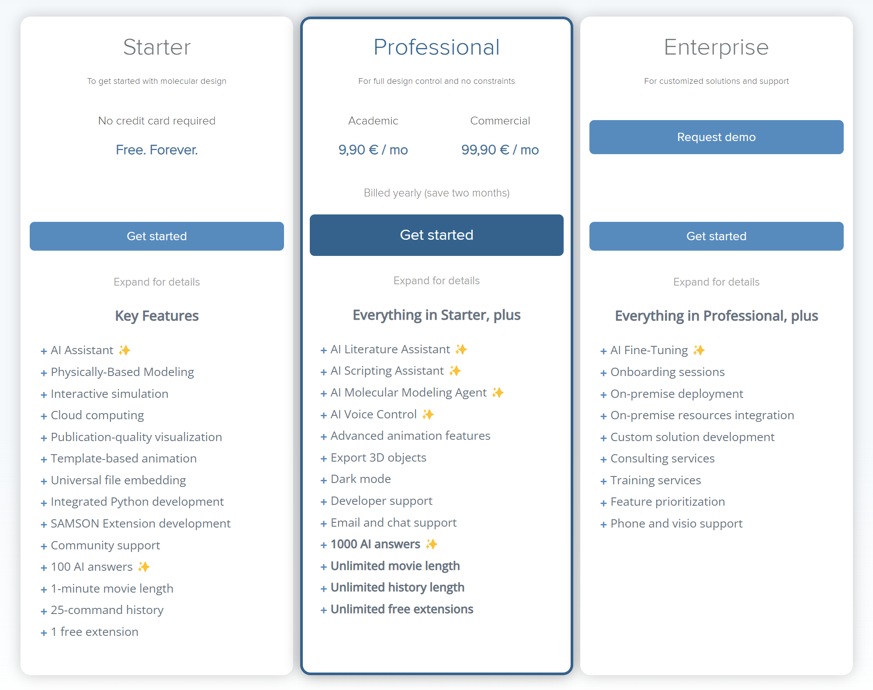Click sparkle icon beside AI Literature Assistant
The height and width of the screenshot is (690, 873).
click(x=461, y=349)
